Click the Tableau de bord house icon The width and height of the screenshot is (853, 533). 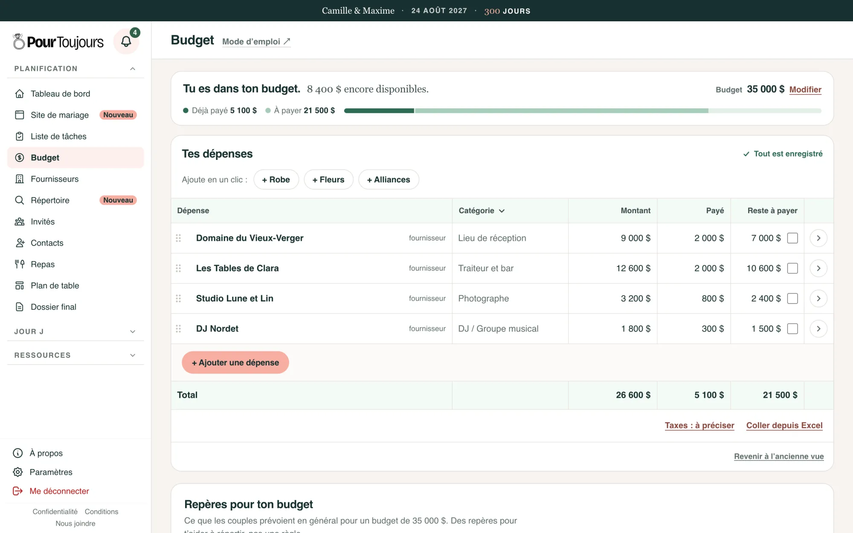20,94
